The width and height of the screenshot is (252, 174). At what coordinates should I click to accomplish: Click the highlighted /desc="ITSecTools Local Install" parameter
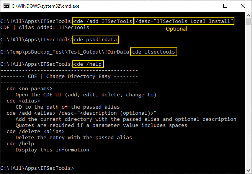click(x=184, y=21)
